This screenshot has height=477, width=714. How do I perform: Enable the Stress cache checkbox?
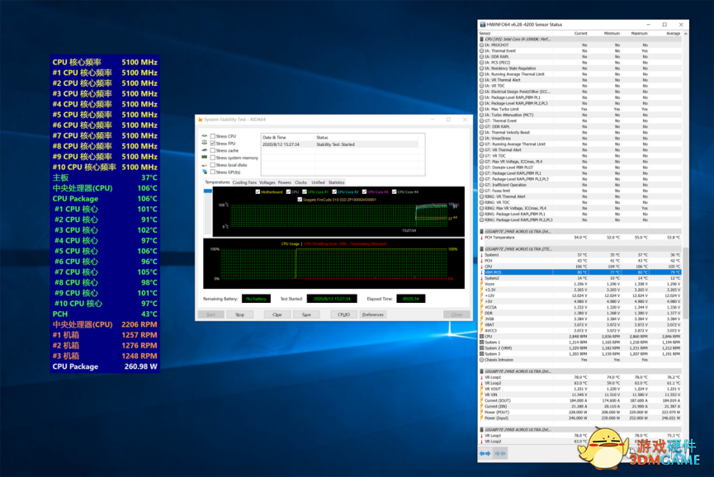(213, 151)
